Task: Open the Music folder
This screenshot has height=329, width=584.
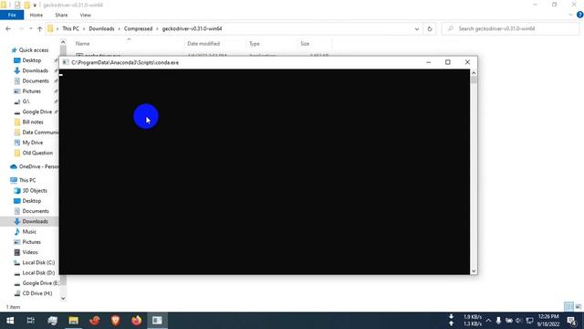Action: (29, 232)
